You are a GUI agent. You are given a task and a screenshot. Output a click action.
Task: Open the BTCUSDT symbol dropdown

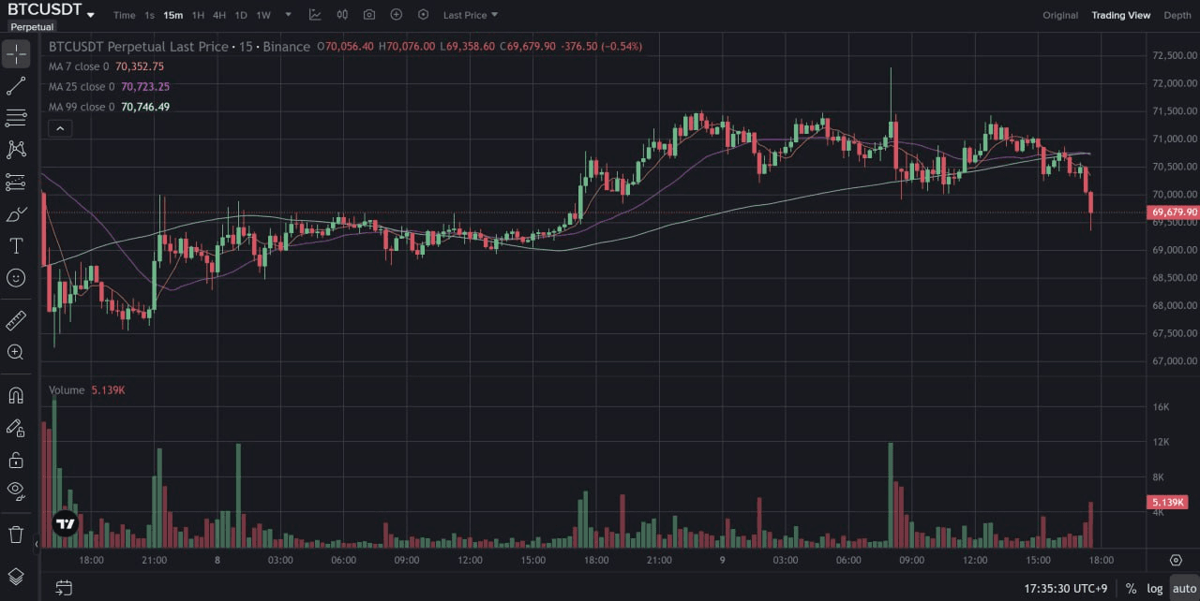point(52,14)
